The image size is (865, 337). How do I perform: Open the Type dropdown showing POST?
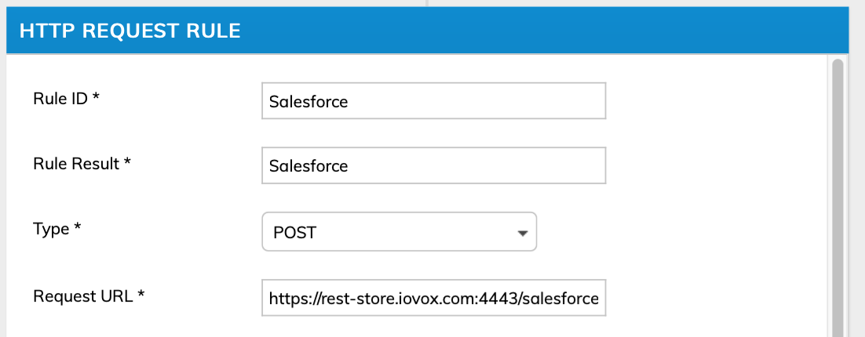pos(399,232)
